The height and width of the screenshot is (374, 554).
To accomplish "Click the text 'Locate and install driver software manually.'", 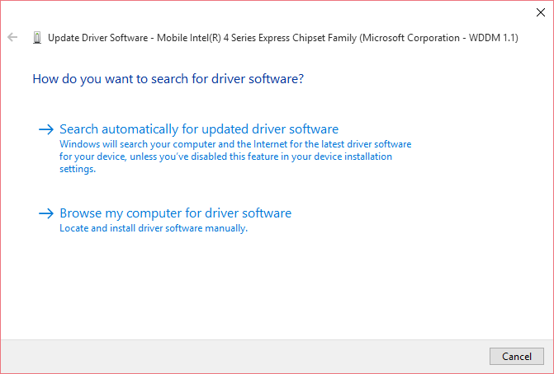I will tap(154, 228).
